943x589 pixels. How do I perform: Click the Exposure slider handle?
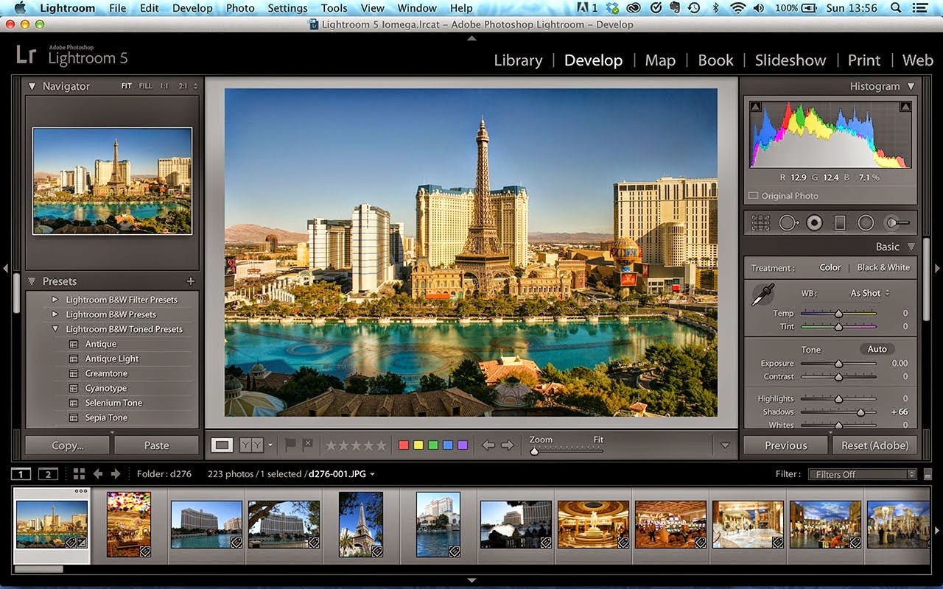(838, 364)
